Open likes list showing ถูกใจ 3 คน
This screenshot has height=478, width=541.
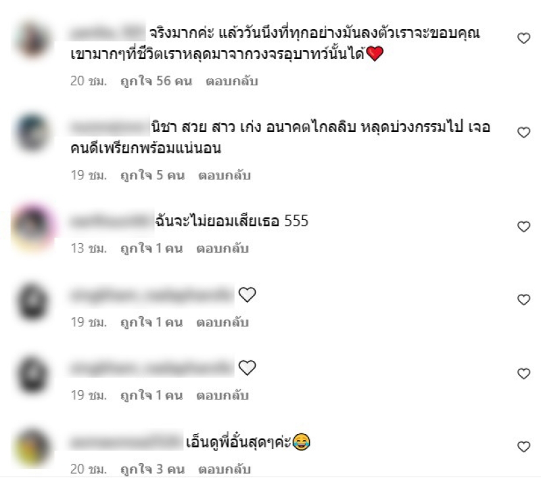(153, 469)
